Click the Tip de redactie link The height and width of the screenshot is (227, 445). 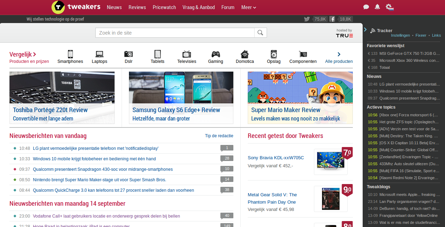219,136
